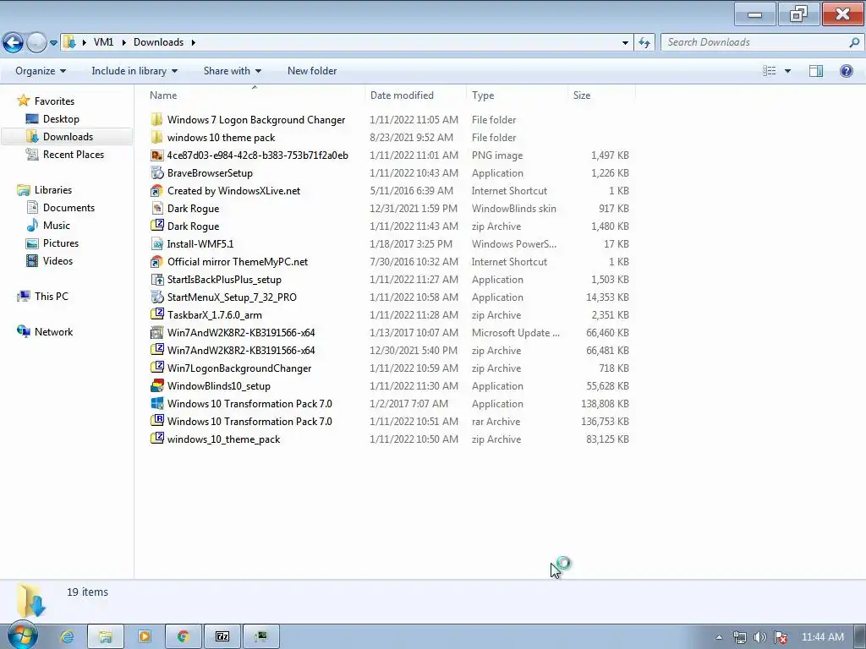This screenshot has width=866, height=649.
Task: Select Created by WindowsXLive.net shortcut icon
Action: coord(156,190)
